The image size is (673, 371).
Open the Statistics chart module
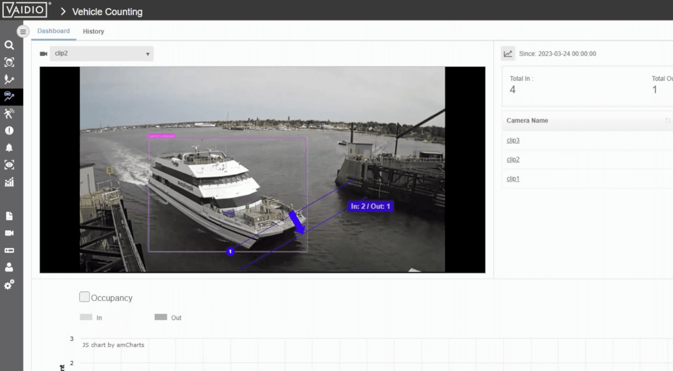point(9,182)
